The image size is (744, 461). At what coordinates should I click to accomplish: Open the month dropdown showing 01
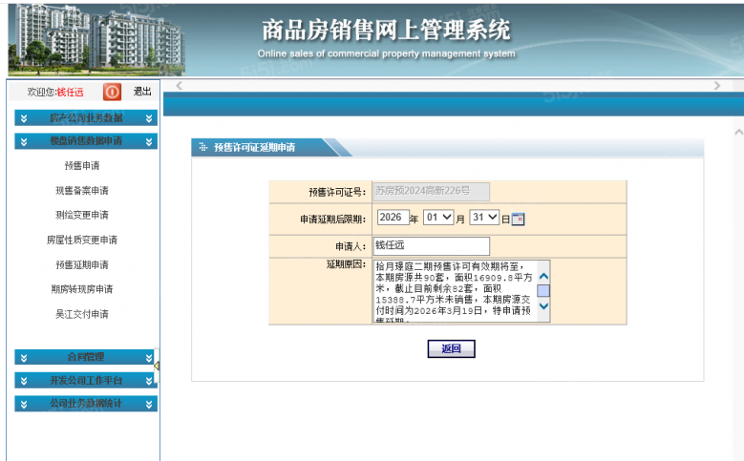(x=438, y=218)
